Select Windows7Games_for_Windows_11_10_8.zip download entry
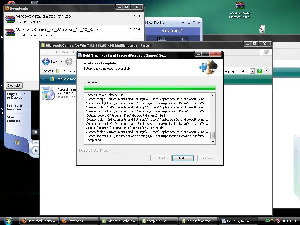 pyautogui.click(x=74, y=32)
